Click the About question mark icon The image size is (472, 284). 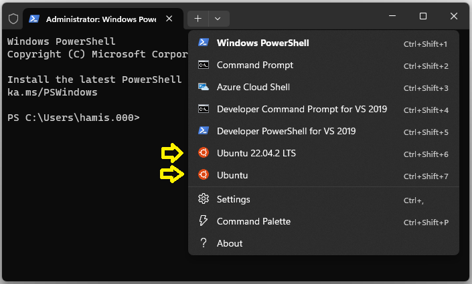pyautogui.click(x=204, y=243)
